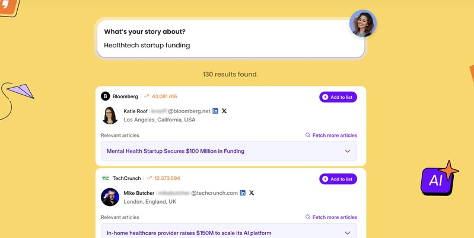
Task: Click the story topic search field
Action: [230, 45]
